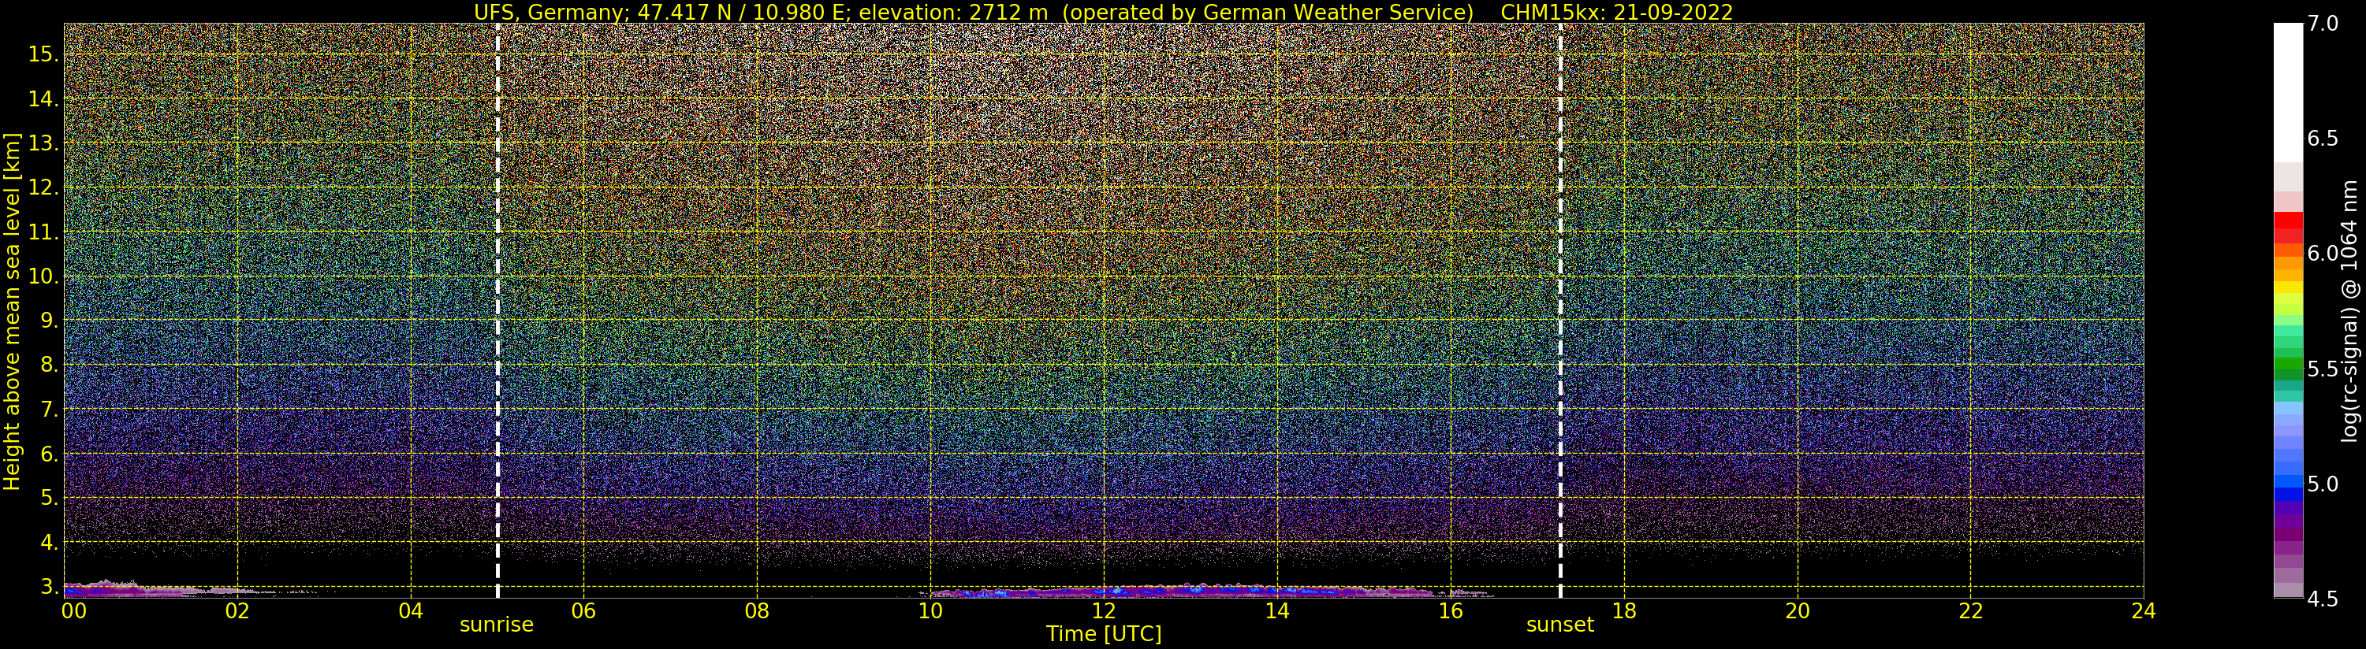
Task: Click the '12.' height tick label
Action: coord(43,187)
